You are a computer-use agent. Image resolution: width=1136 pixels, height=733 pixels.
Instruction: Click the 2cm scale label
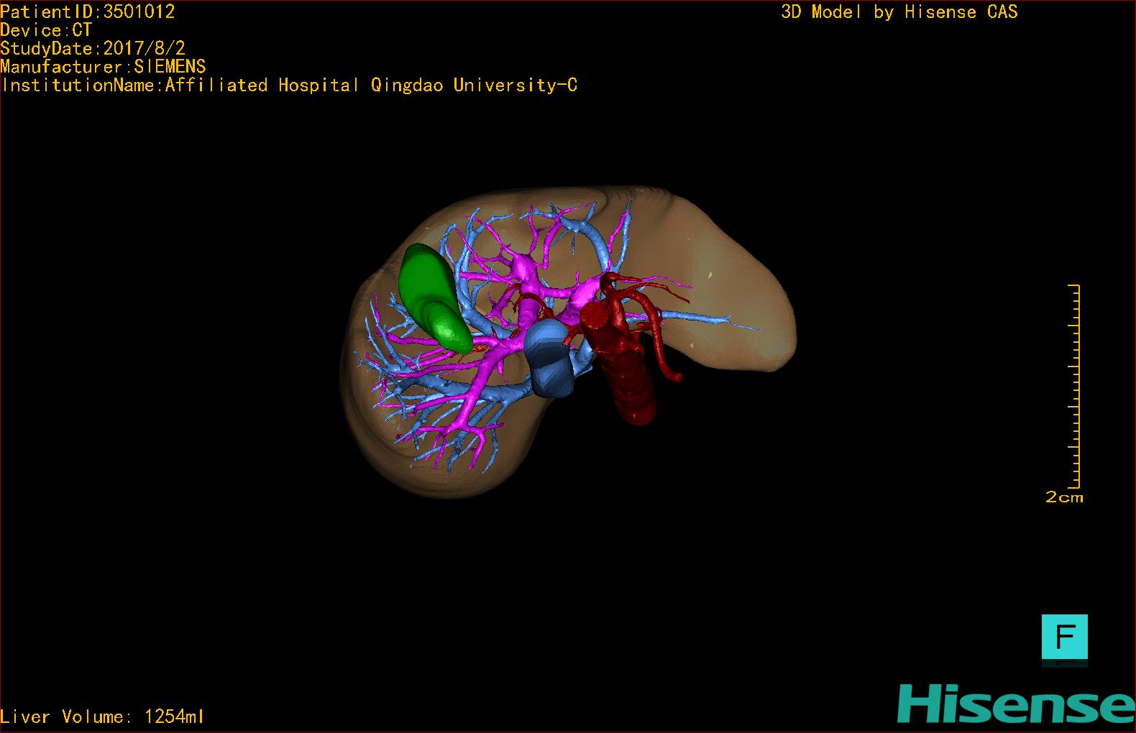coord(1064,497)
